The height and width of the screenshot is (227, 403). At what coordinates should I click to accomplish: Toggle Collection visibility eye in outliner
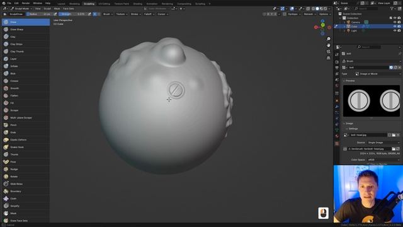[395, 18]
